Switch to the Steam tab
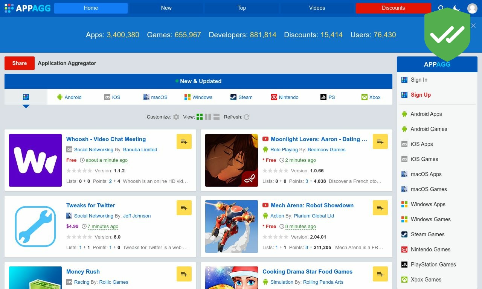The height and width of the screenshot is (289, 482). (x=242, y=97)
